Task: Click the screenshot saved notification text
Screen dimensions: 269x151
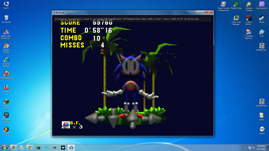Action: pyautogui.click(x=127, y=19)
